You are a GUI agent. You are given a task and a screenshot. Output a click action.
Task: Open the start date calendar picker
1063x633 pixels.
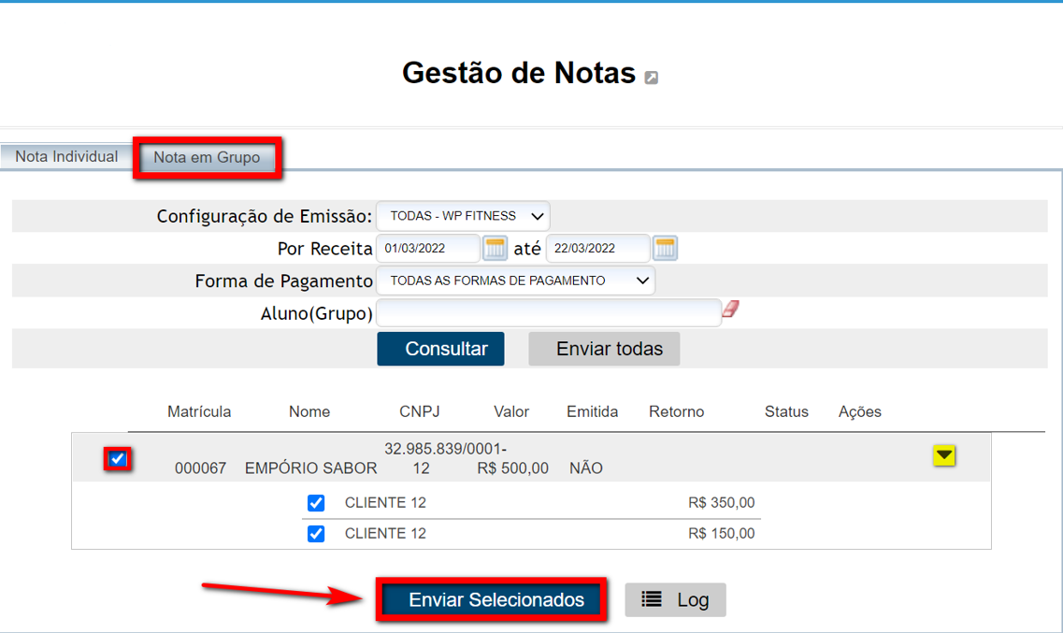coord(495,249)
